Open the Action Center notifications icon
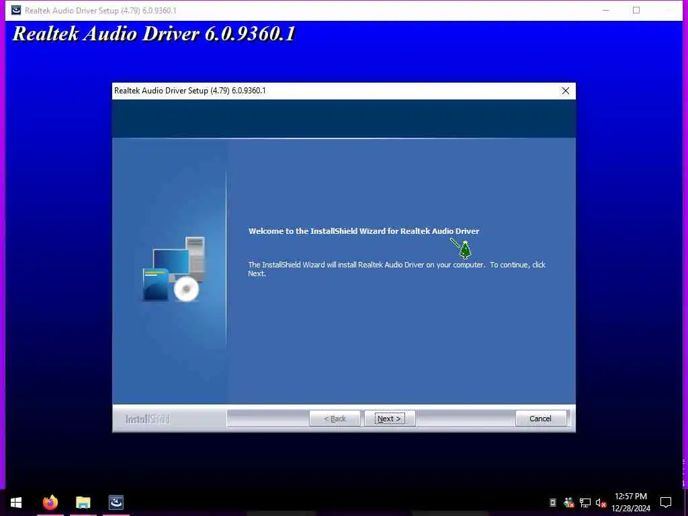Viewport: 688px width, 516px height. [x=666, y=503]
